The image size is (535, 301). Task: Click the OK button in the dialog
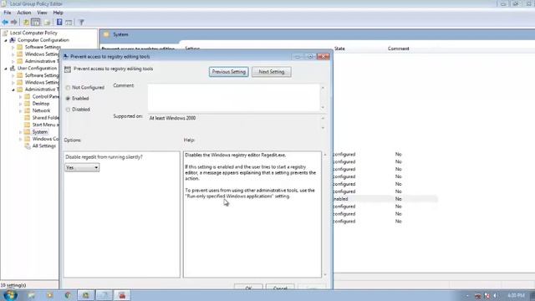click(248, 288)
